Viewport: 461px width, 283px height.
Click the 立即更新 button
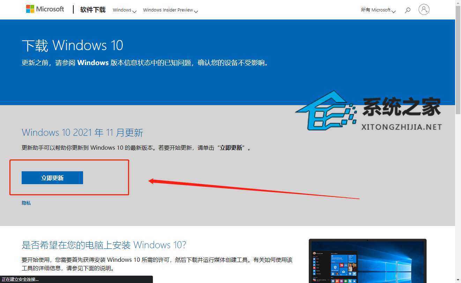pyautogui.click(x=52, y=178)
